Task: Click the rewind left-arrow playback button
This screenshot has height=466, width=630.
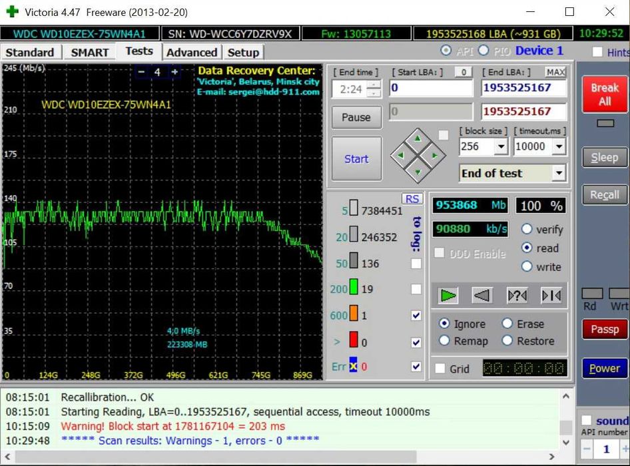Action: pos(482,295)
